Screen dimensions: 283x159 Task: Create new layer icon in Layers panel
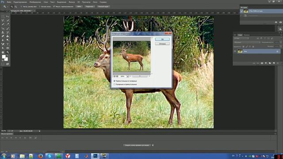click(x=274, y=63)
